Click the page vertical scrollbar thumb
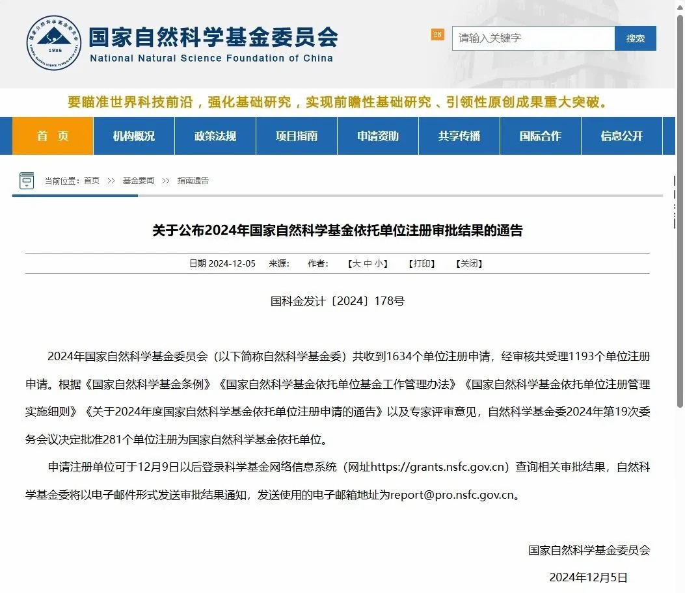This screenshot has height=593, width=685. coord(680,211)
